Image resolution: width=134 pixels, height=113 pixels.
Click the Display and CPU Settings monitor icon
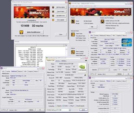pyautogui.click(x=103, y=22)
